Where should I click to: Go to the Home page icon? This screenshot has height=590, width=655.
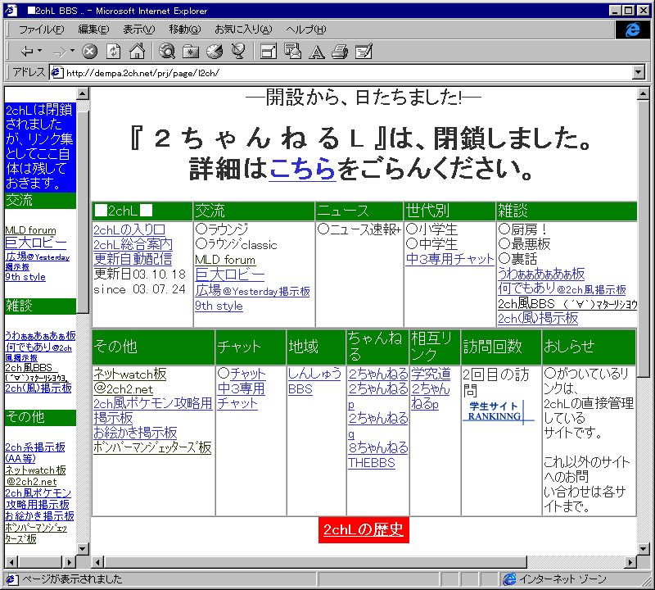point(137,52)
